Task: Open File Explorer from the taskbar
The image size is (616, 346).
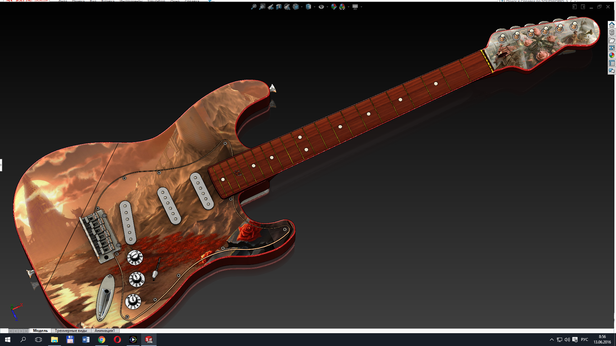Action: [x=54, y=340]
